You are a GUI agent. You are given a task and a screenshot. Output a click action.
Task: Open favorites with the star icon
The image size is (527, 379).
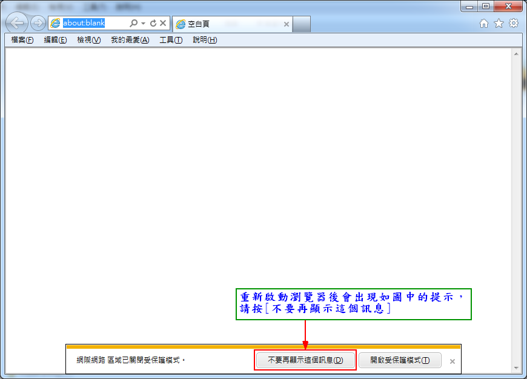point(499,24)
